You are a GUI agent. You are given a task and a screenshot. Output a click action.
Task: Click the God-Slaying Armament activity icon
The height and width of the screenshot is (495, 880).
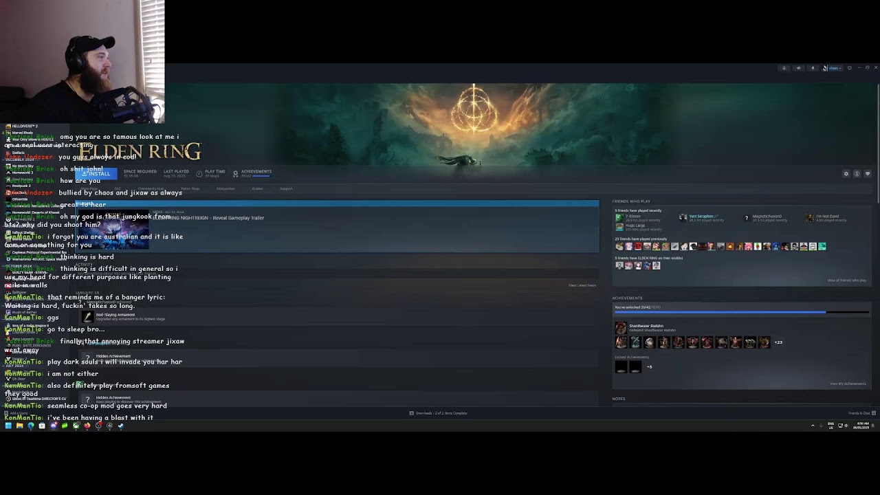tap(87, 316)
